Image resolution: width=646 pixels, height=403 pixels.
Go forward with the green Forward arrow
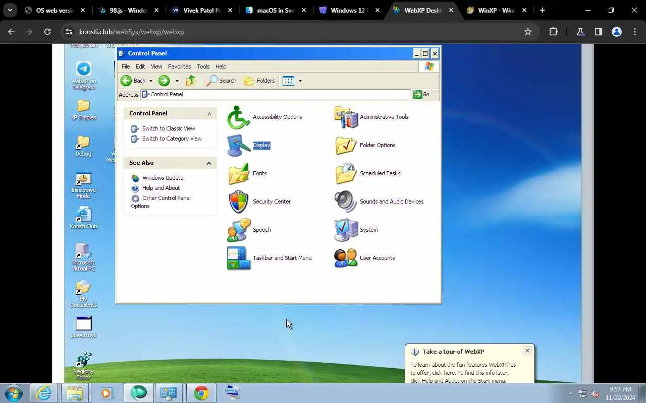pos(164,81)
